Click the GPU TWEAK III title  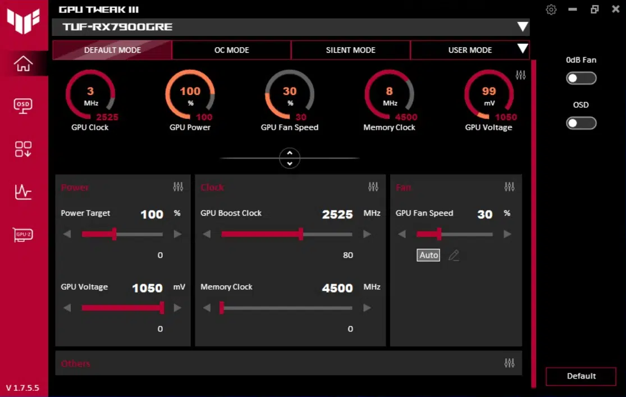(x=99, y=10)
